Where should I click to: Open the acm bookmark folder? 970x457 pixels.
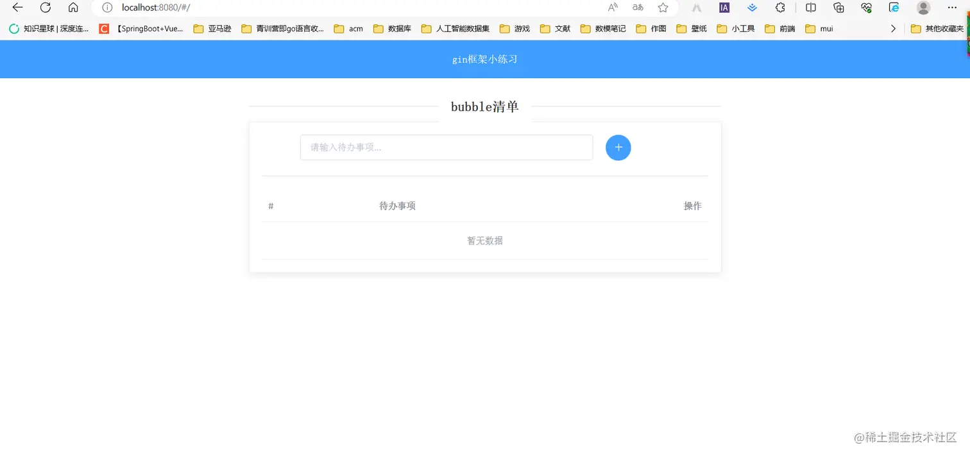(x=348, y=29)
